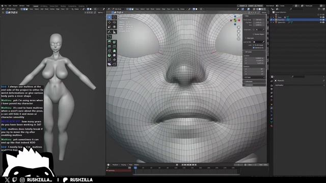Select the Annotate tool
Image resolution: width=326 pixels, height=183 pixels.
110,32
